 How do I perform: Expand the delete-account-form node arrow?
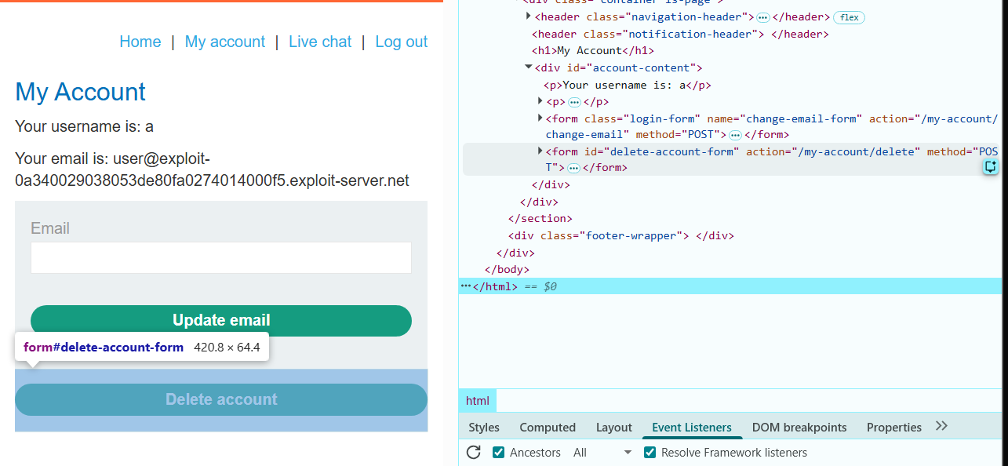coord(540,151)
